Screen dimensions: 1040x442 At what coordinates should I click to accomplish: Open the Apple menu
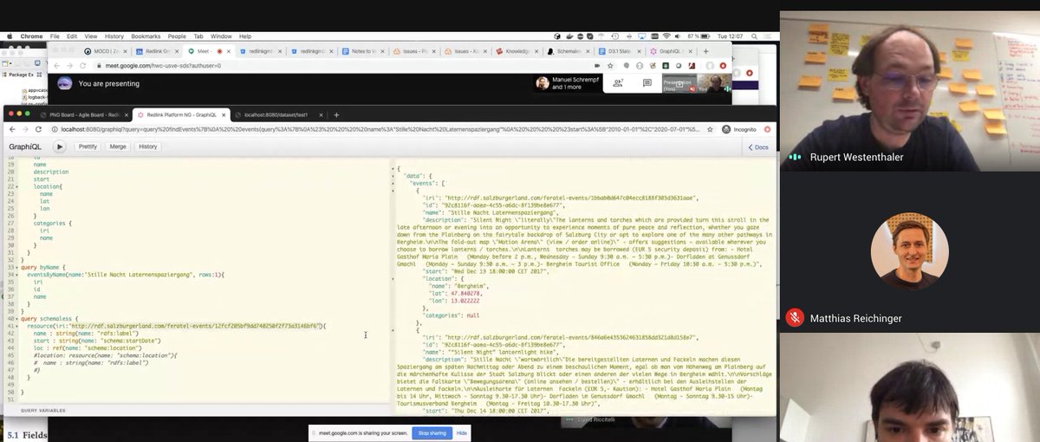click(8, 36)
